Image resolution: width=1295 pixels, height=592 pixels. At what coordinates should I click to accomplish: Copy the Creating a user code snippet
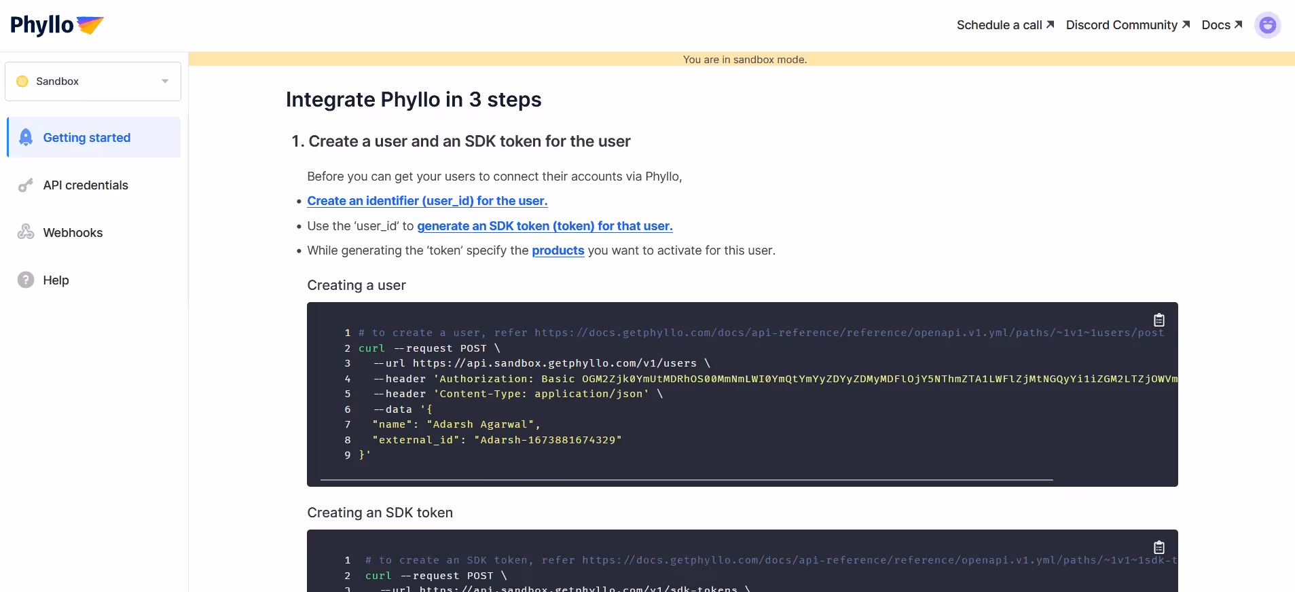pos(1159,320)
